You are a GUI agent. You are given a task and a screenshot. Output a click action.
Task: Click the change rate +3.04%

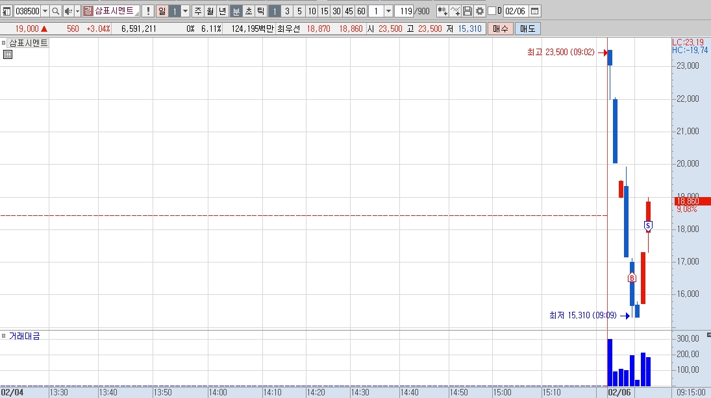coord(99,29)
